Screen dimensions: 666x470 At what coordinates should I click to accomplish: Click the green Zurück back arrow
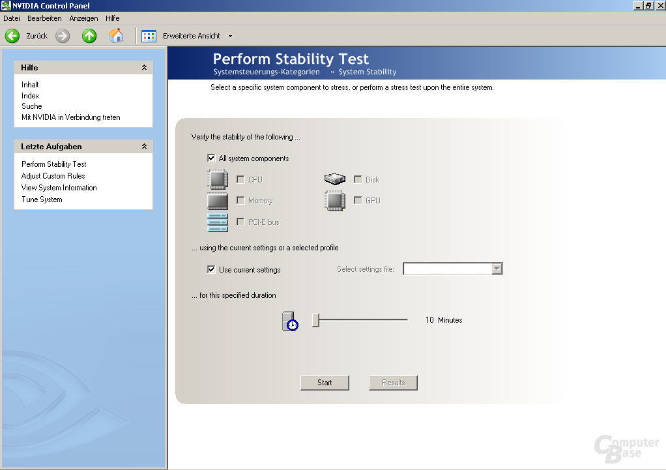tap(12, 36)
